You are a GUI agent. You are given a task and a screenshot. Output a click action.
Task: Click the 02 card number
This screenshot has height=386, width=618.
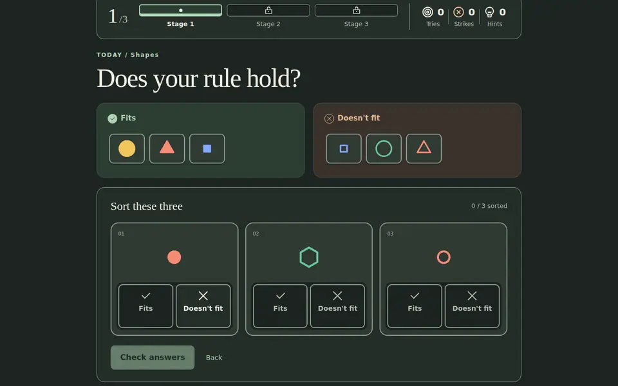256,234
